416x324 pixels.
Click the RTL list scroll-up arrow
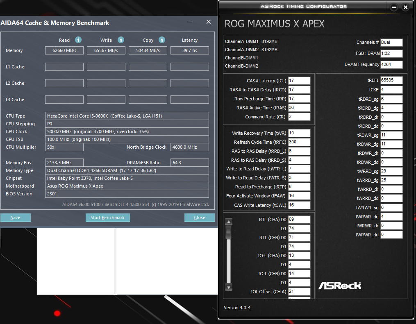pyautogui.click(x=229, y=222)
